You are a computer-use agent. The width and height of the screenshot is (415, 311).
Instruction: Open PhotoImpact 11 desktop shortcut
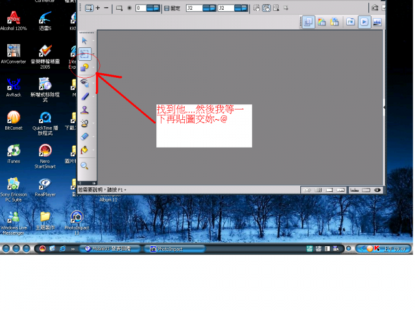[77, 223]
